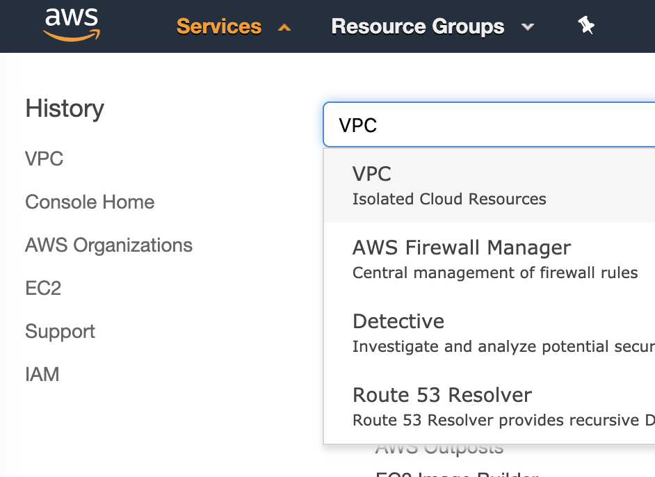Click the orange caret beside Services
655x477 pixels.
pos(284,28)
